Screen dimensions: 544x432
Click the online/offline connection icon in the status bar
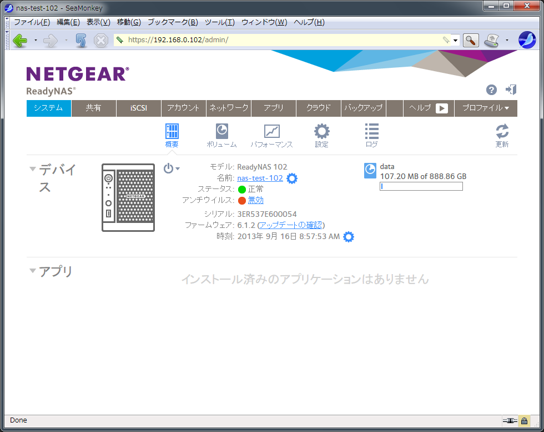coord(510,421)
